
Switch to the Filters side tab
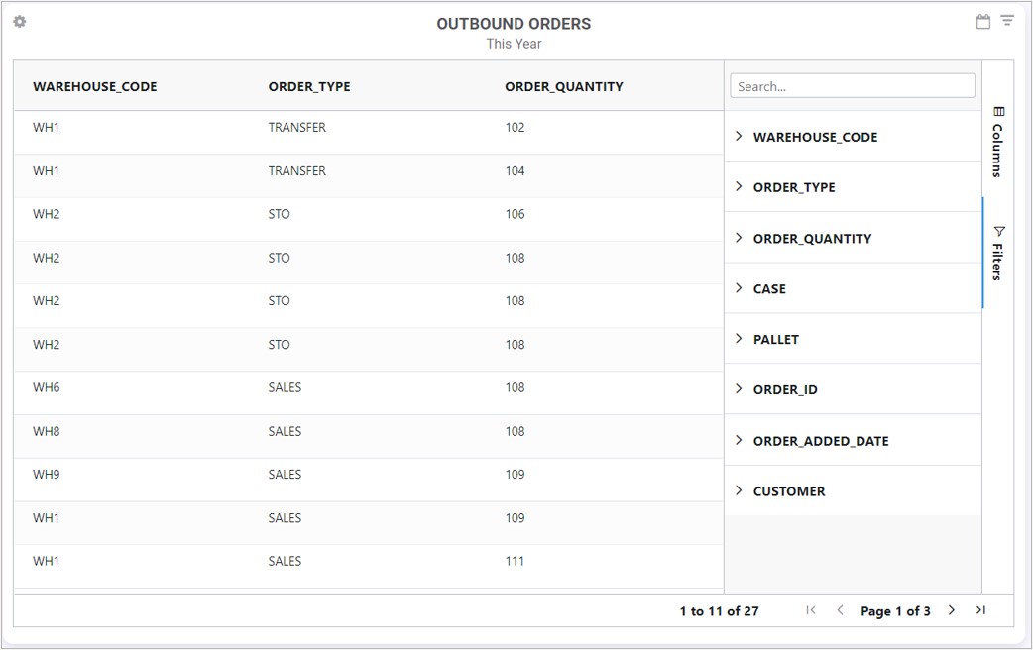click(998, 253)
